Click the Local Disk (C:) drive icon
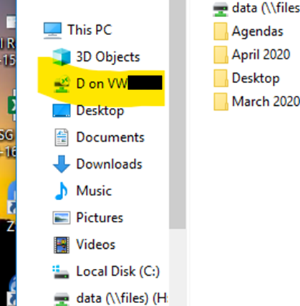300x306 pixels. [61, 272]
